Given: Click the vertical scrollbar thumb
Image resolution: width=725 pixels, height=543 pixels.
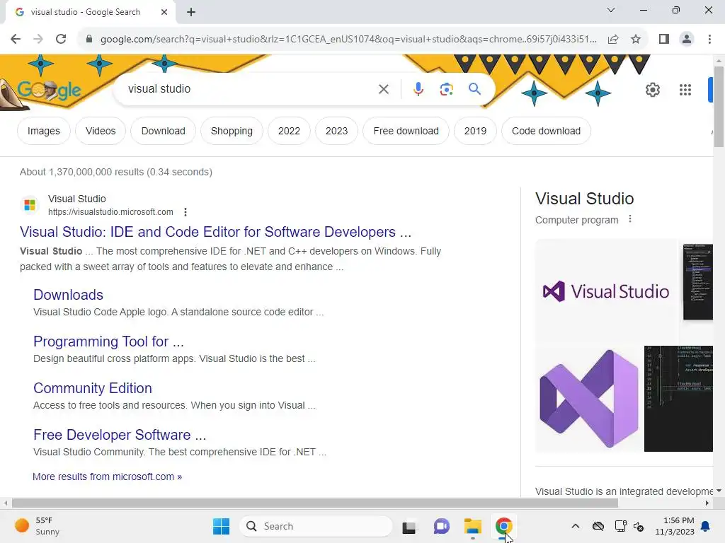Looking at the screenshot, I should click(719, 107).
